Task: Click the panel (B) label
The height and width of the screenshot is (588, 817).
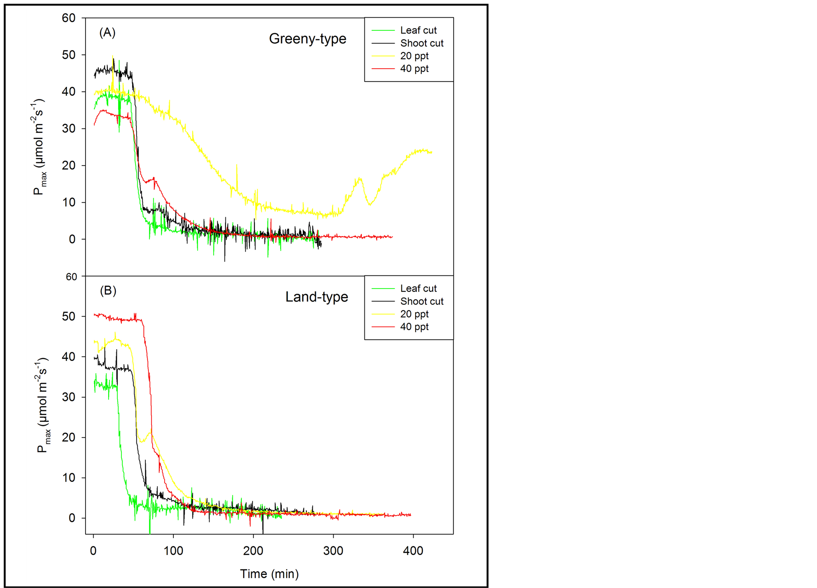Action: (108, 290)
